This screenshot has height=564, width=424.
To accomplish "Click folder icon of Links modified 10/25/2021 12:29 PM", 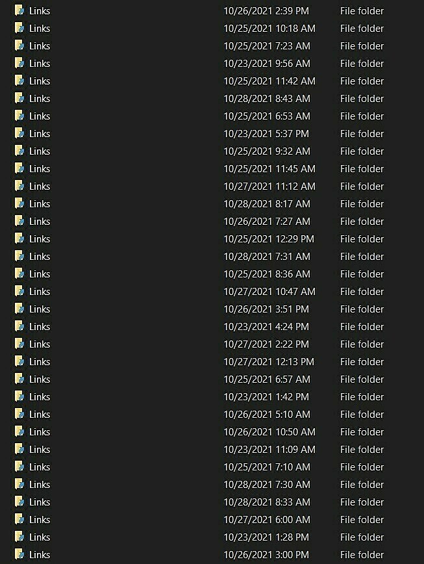I will (x=19, y=238).
